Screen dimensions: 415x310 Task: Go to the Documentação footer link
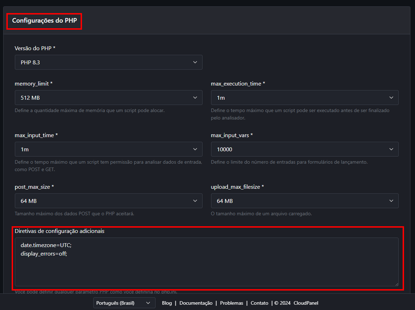click(x=196, y=303)
